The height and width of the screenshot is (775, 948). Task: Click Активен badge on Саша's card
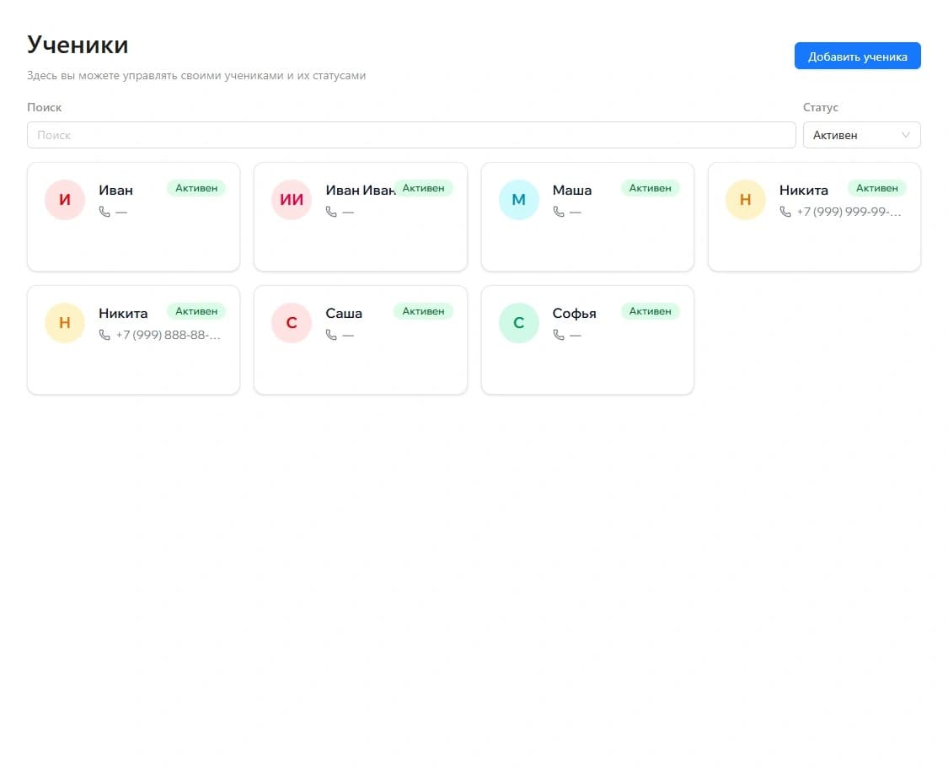tap(423, 311)
